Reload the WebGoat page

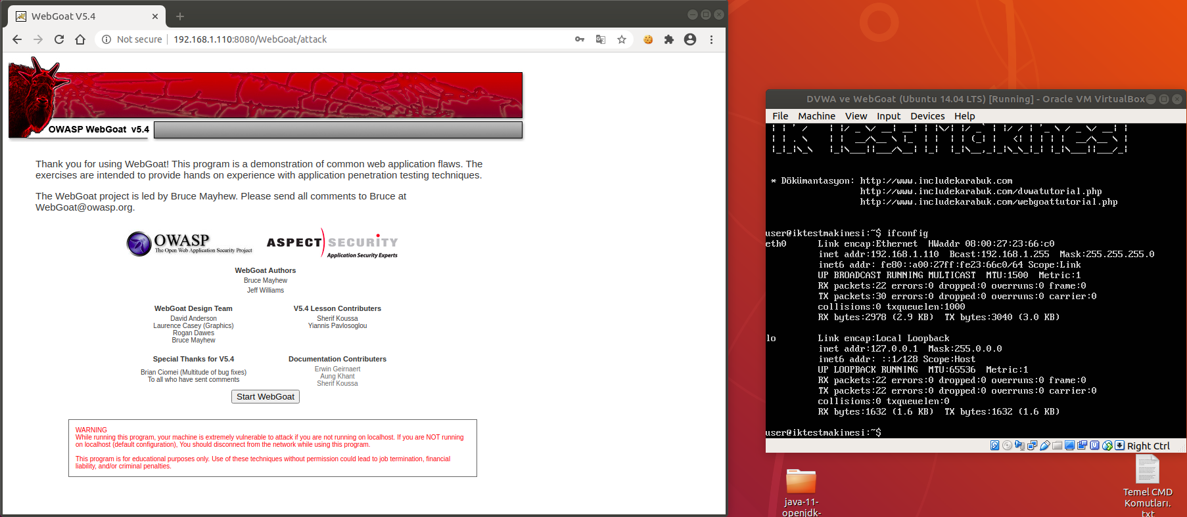click(x=59, y=39)
